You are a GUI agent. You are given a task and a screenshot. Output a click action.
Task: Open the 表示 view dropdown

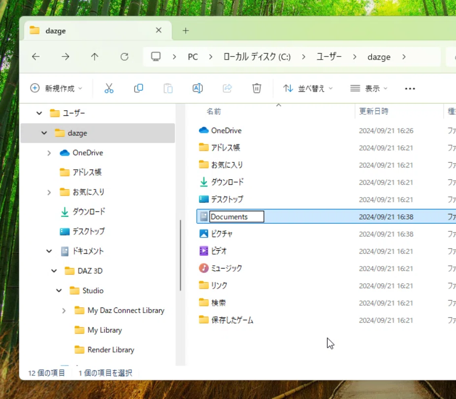pyautogui.click(x=369, y=88)
